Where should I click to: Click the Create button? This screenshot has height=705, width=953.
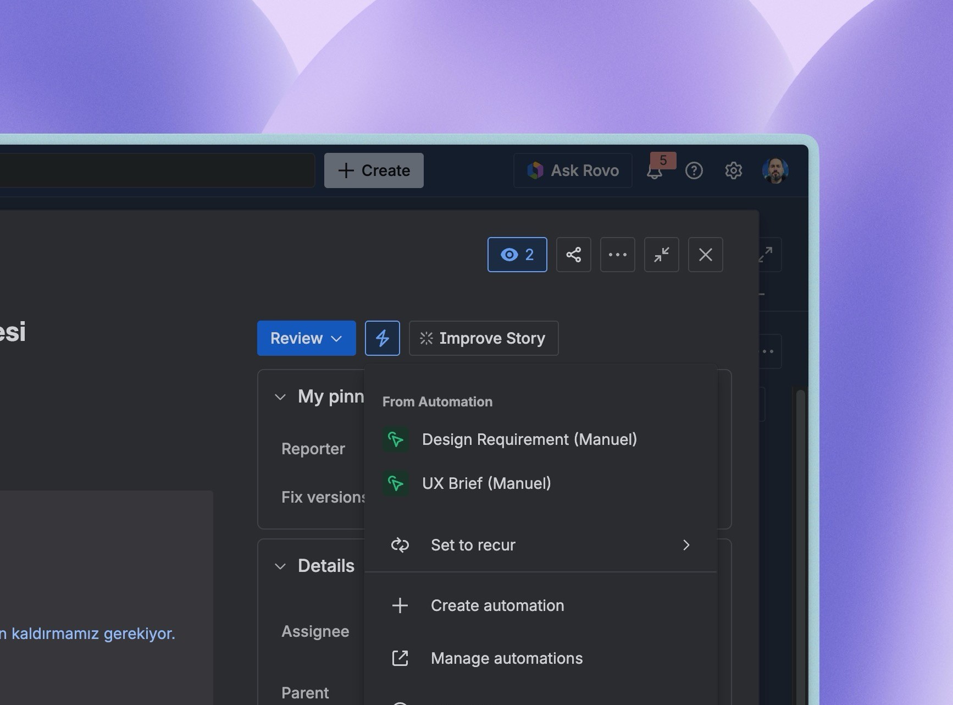(374, 170)
